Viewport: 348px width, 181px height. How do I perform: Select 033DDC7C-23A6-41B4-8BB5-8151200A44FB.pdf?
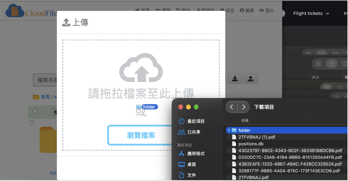[287, 157]
